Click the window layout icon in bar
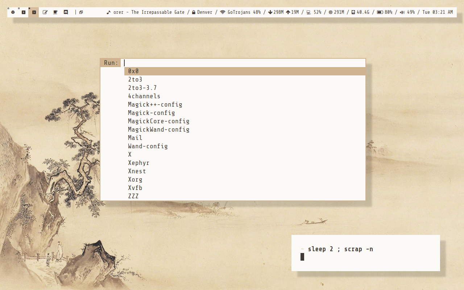The width and height of the screenshot is (464, 290). [81, 12]
